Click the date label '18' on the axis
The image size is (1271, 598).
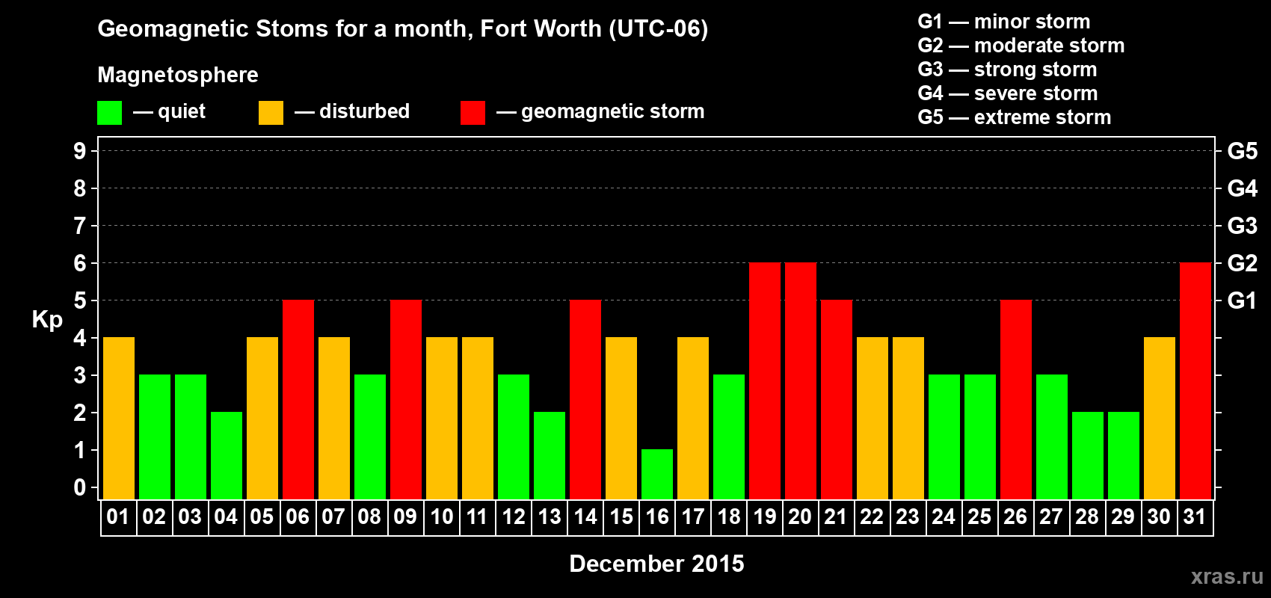[x=729, y=517]
